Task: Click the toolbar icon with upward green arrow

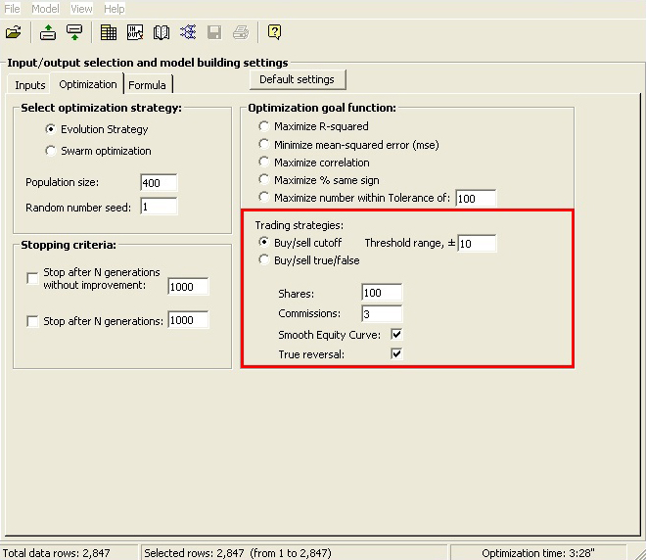Action: (48, 32)
